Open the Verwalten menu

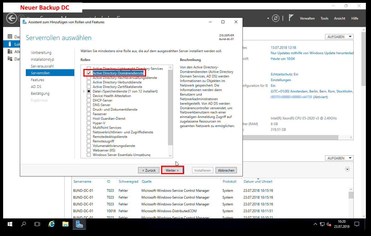pos(307,18)
